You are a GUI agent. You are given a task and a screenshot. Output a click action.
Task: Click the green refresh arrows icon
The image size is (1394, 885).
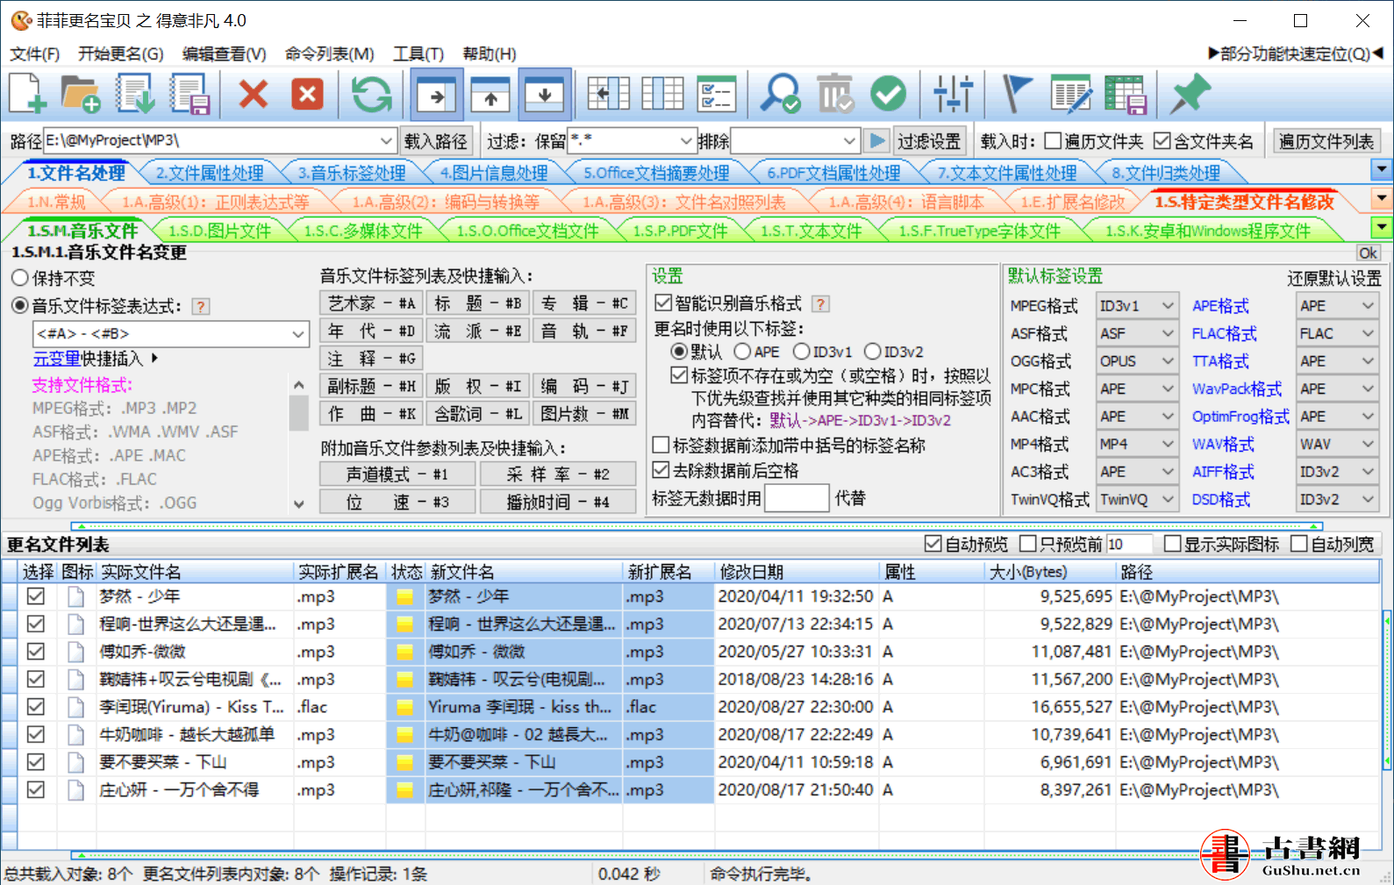point(371,94)
